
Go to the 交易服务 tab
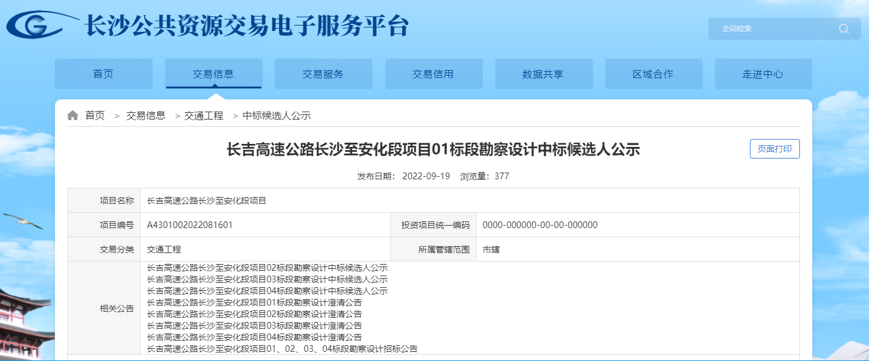coord(323,74)
